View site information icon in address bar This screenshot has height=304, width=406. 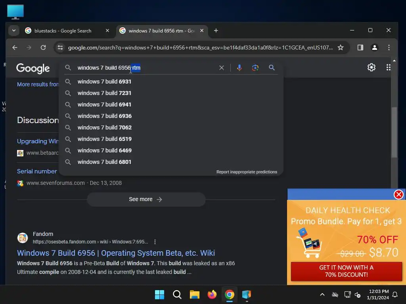click(60, 47)
